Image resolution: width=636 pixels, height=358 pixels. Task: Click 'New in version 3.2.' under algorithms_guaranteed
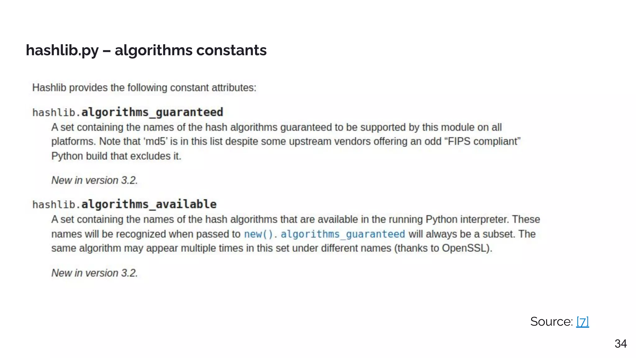point(94,180)
